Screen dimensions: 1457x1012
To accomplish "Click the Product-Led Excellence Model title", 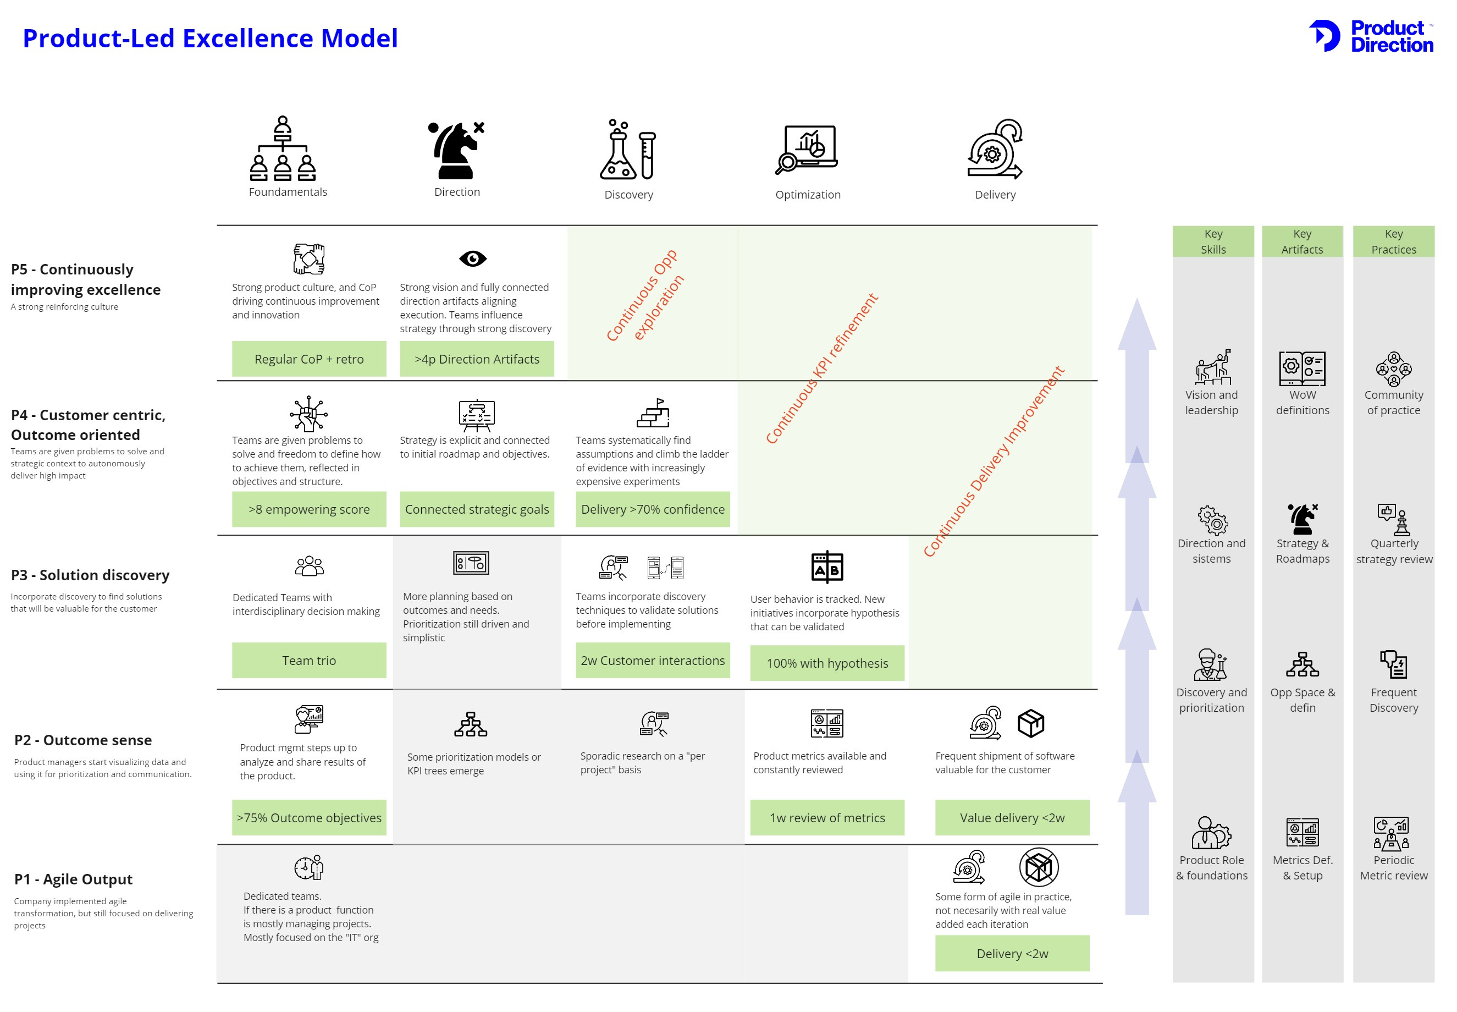I will pyautogui.click(x=211, y=38).
